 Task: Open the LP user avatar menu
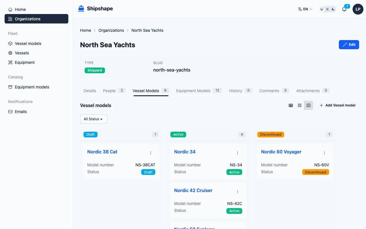tap(358, 9)
